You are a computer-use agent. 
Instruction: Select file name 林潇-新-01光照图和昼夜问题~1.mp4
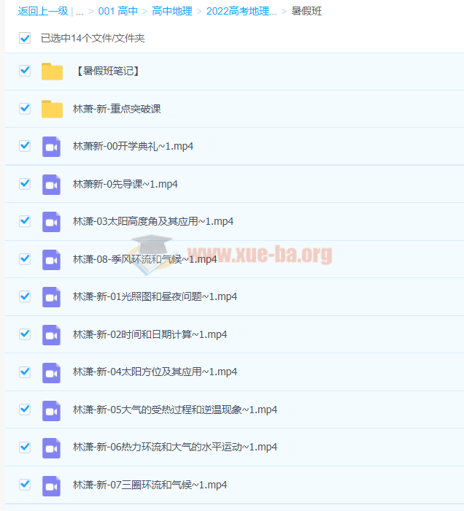[x=155, y=297]
